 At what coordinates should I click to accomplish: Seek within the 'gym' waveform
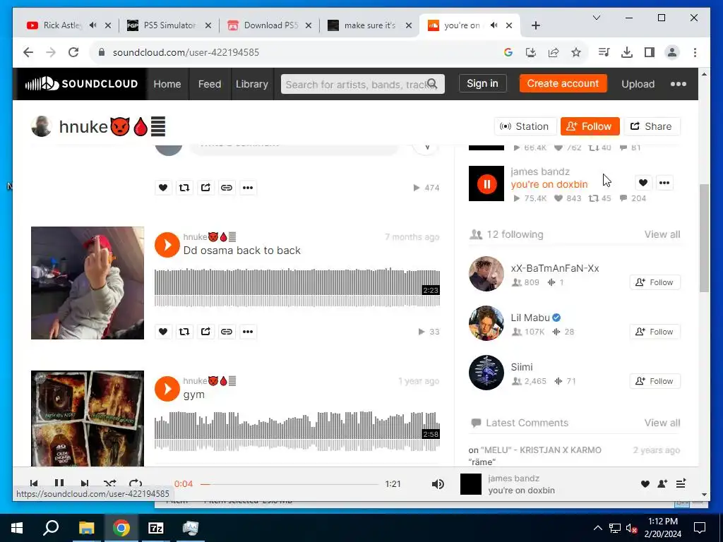297,431
